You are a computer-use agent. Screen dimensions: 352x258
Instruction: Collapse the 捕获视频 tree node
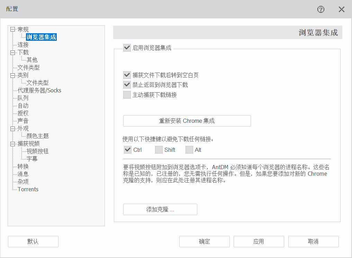coord(12,144)
